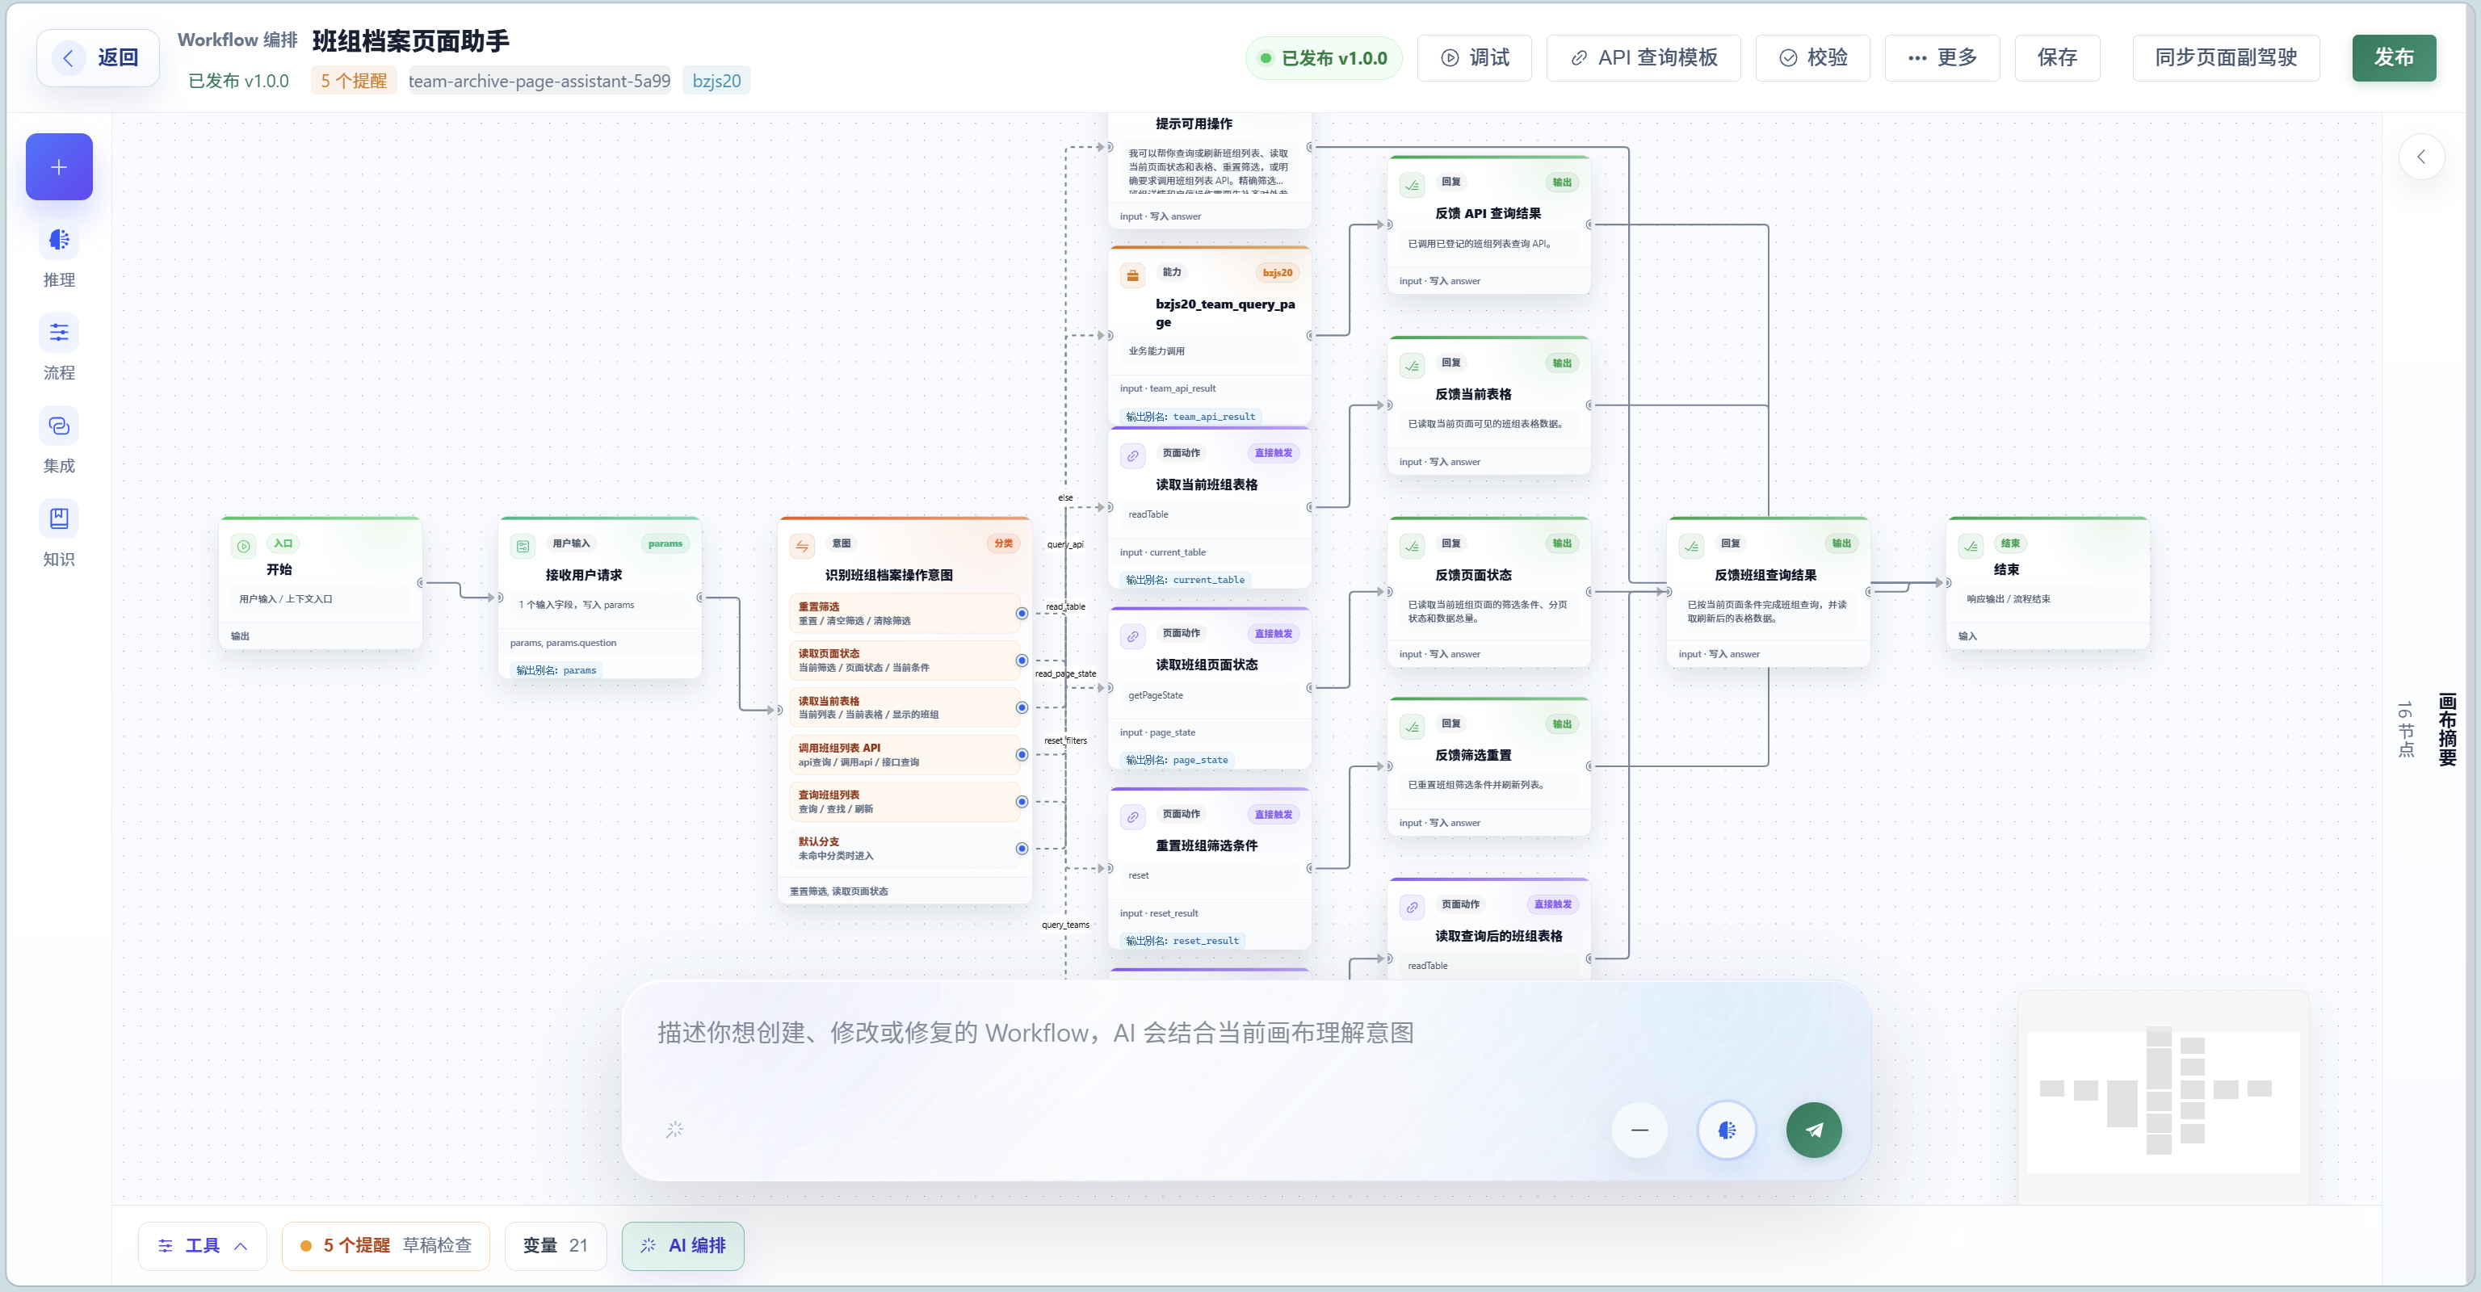Select the 接收用户请求 node
The image size is (2481, 1292).
point(600,597)
